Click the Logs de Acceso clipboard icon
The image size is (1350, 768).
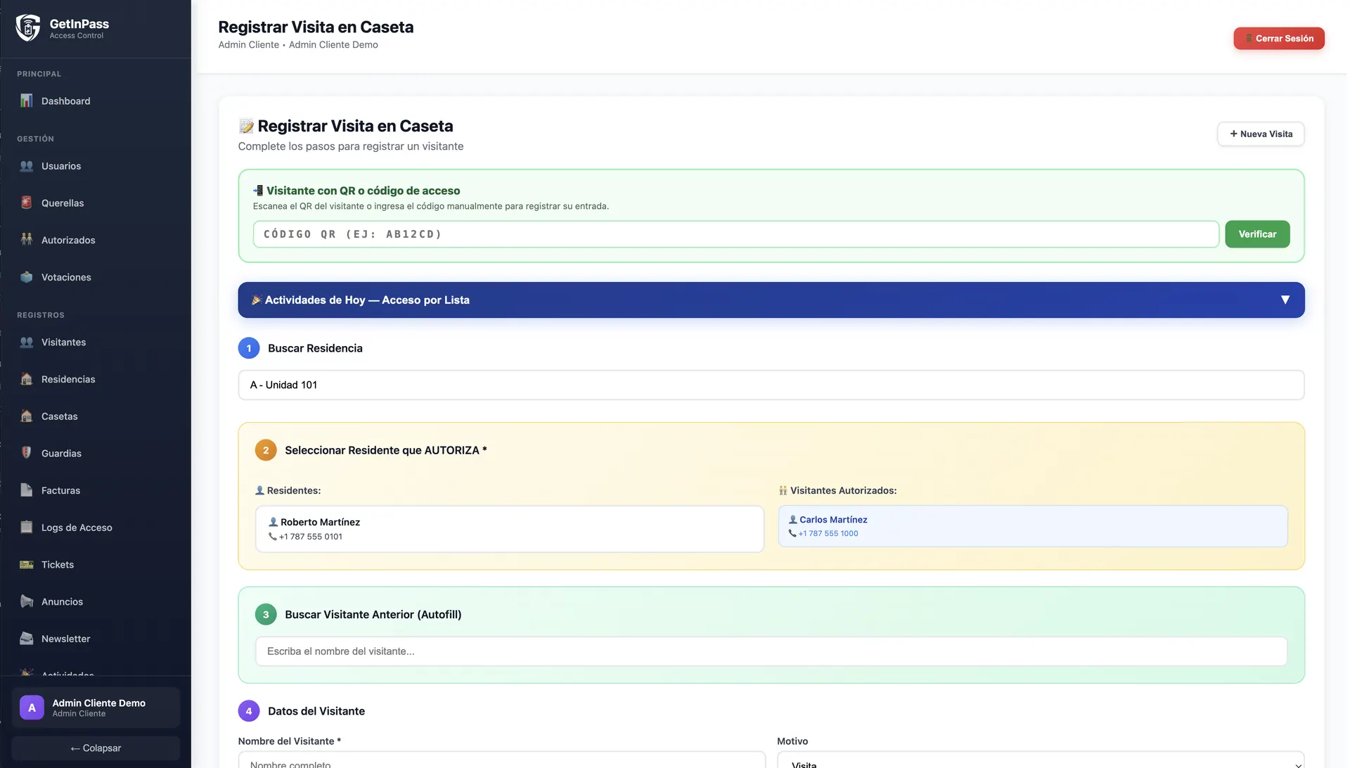pyautogui.click(x=27, y=527)
